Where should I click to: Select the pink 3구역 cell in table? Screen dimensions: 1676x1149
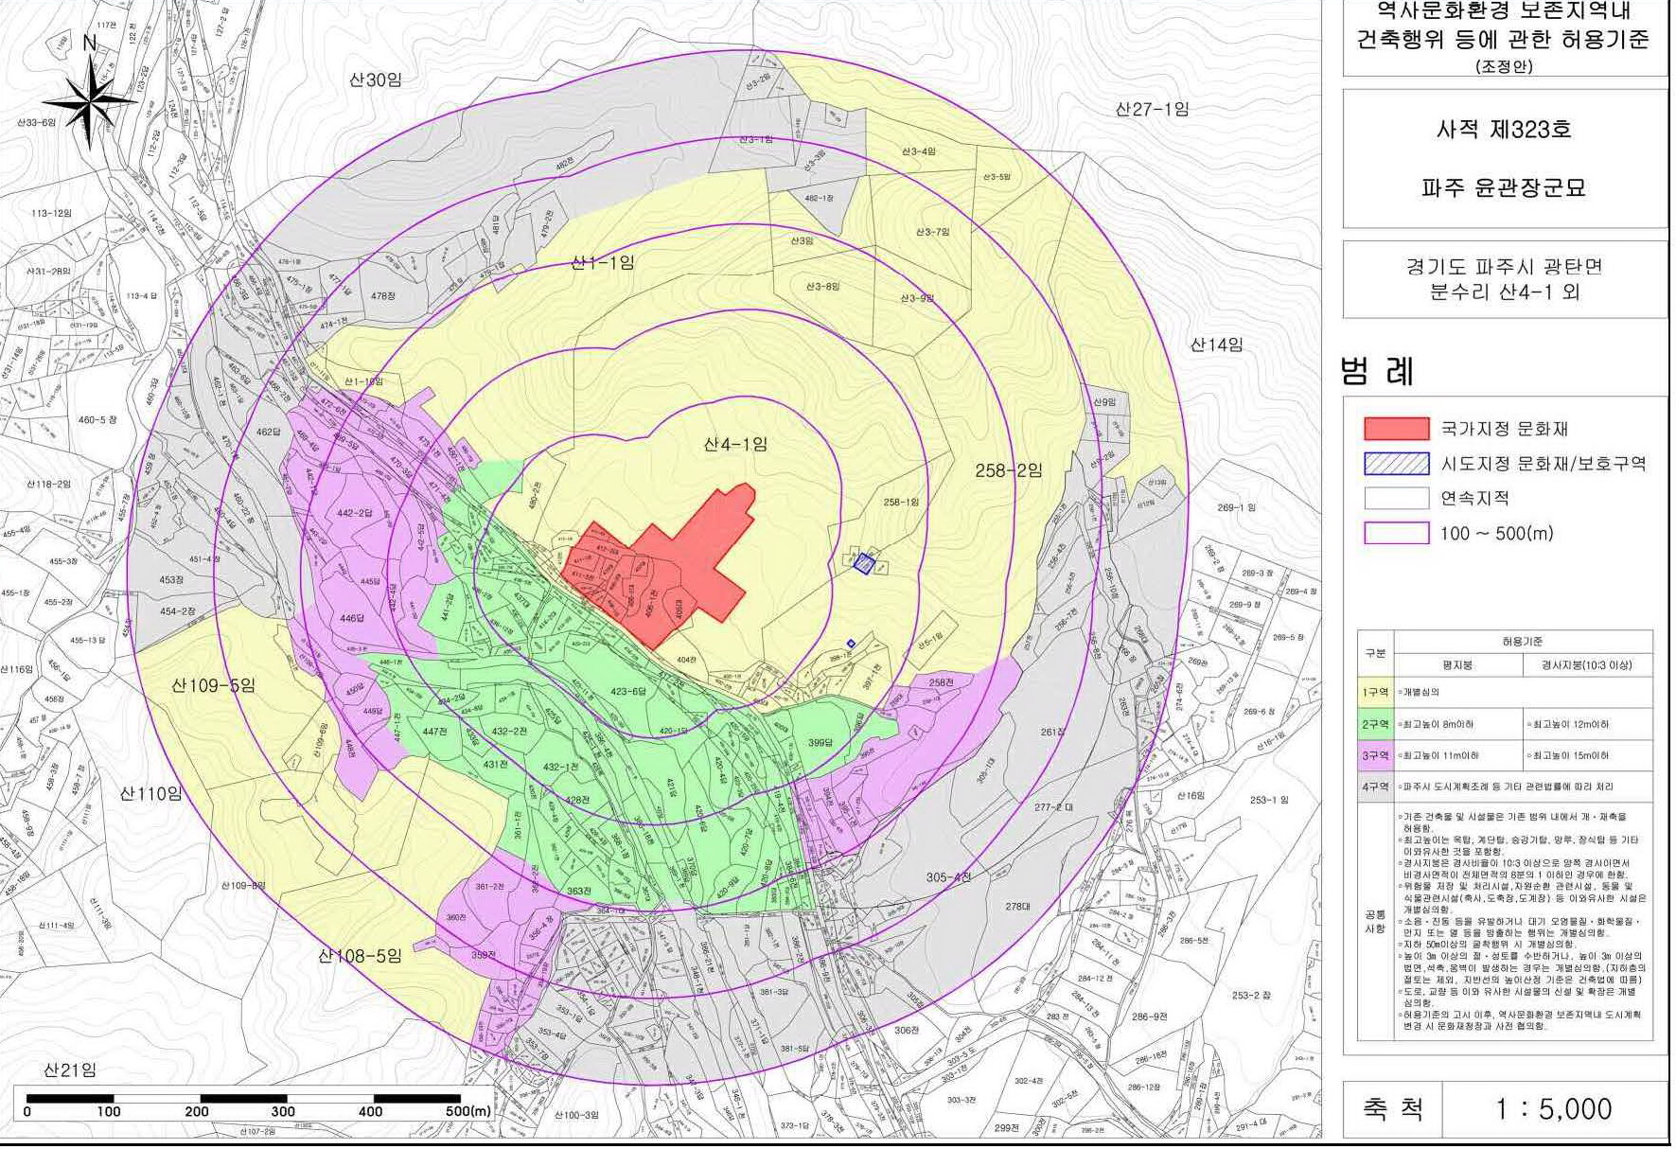(1375, 755)
